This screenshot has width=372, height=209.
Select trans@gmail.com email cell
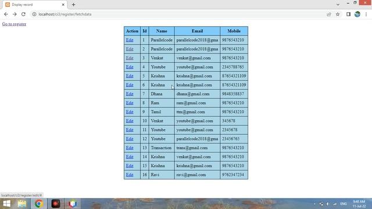coord(197,148)
